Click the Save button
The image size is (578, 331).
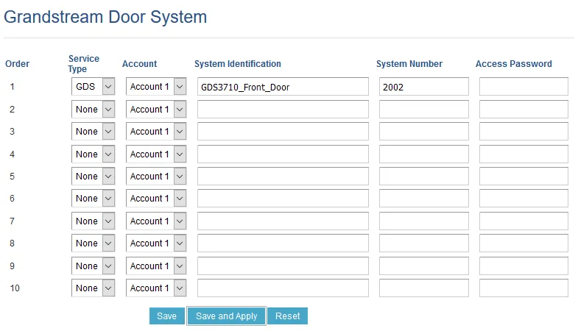(166, 316)
